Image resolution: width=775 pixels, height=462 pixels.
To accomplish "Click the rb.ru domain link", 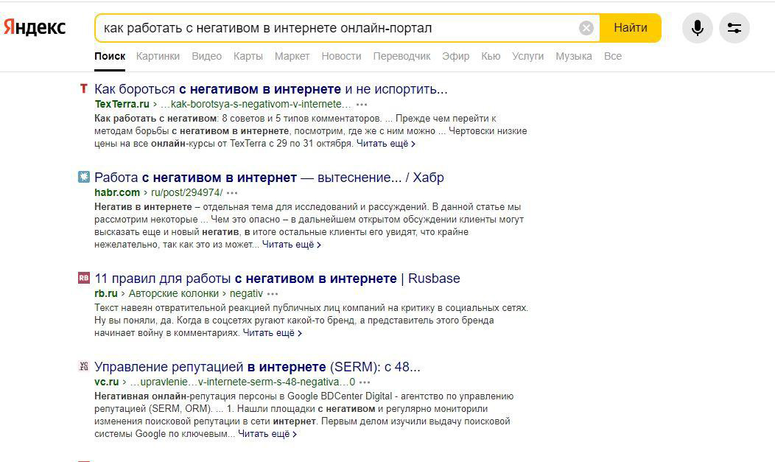I will [x=106, y=293].
